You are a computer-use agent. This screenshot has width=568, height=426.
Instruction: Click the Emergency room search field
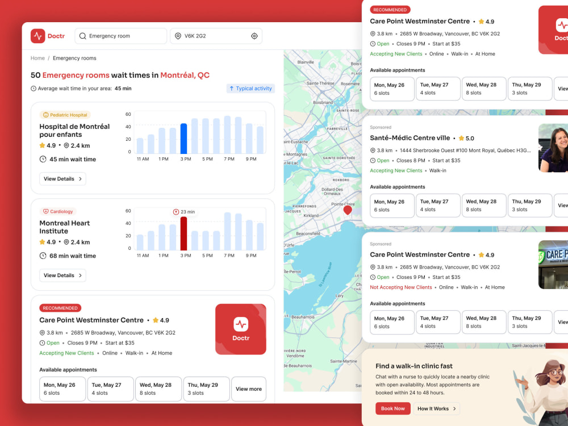(120, 36)
